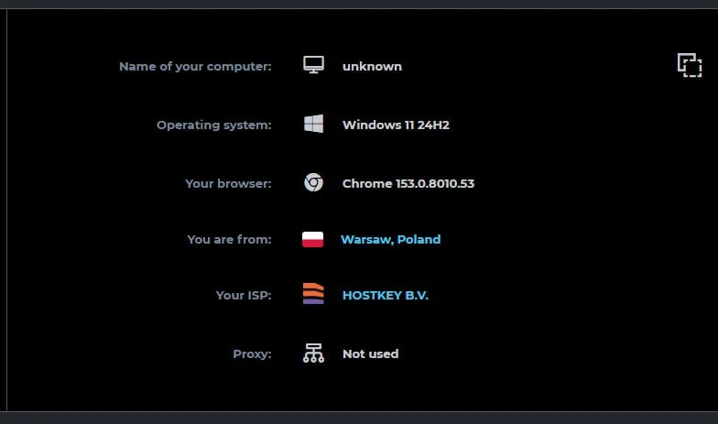
Task: Select the 'Chrome 153.0.8010.53' value
Action: 408,183
